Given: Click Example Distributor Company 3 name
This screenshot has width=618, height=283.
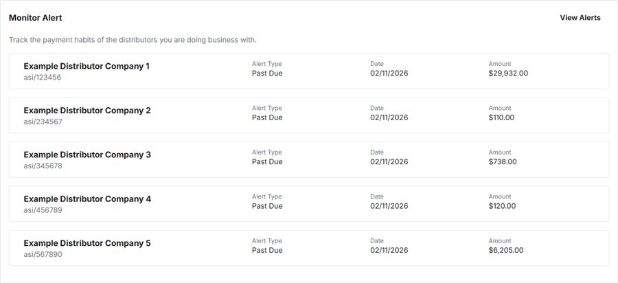Looking at the screenshot, I should pos(87,155).
